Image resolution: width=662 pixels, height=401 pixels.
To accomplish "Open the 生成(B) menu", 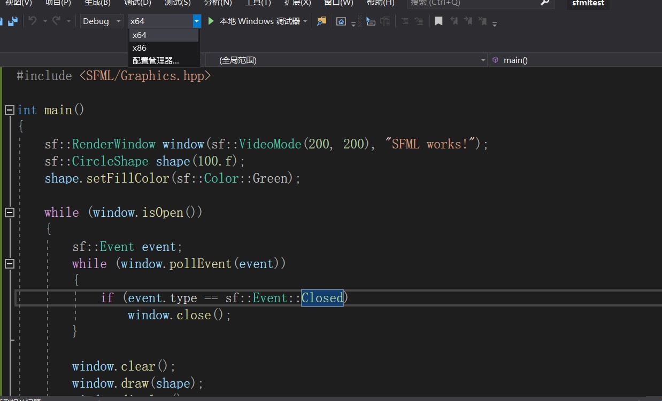I will click(97, 3).
